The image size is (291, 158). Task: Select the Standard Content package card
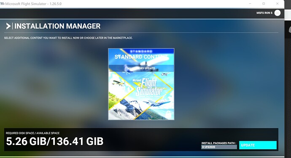coord(141,84)
